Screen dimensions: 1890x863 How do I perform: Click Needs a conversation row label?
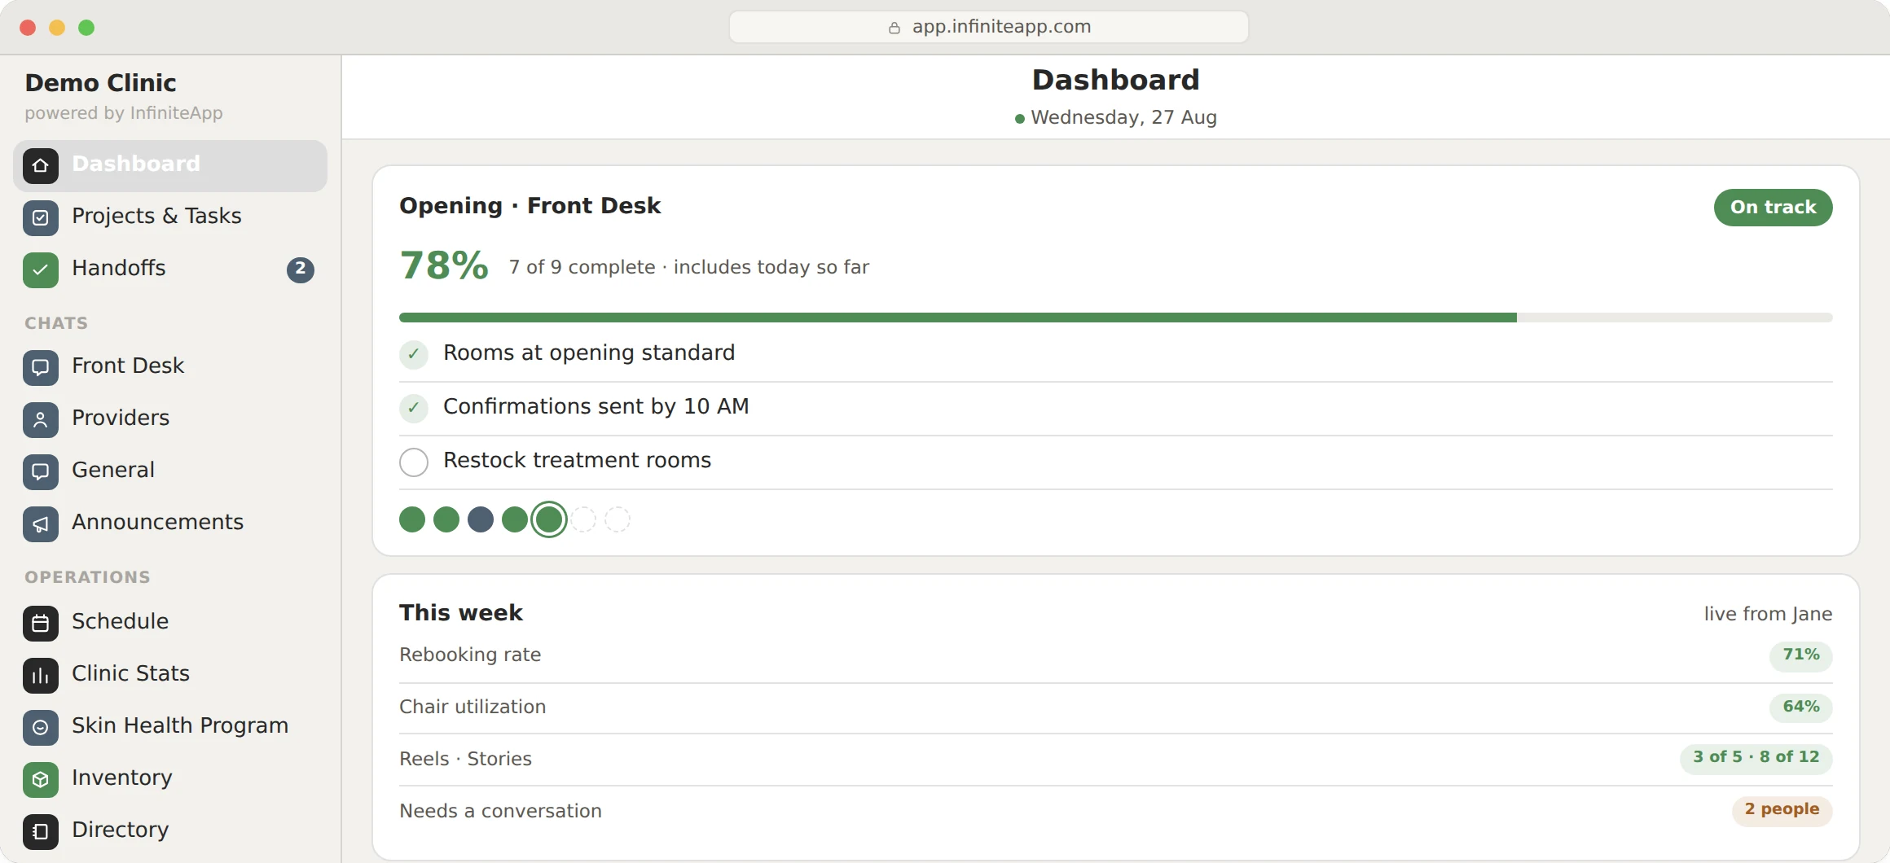(x=500, y=811)
